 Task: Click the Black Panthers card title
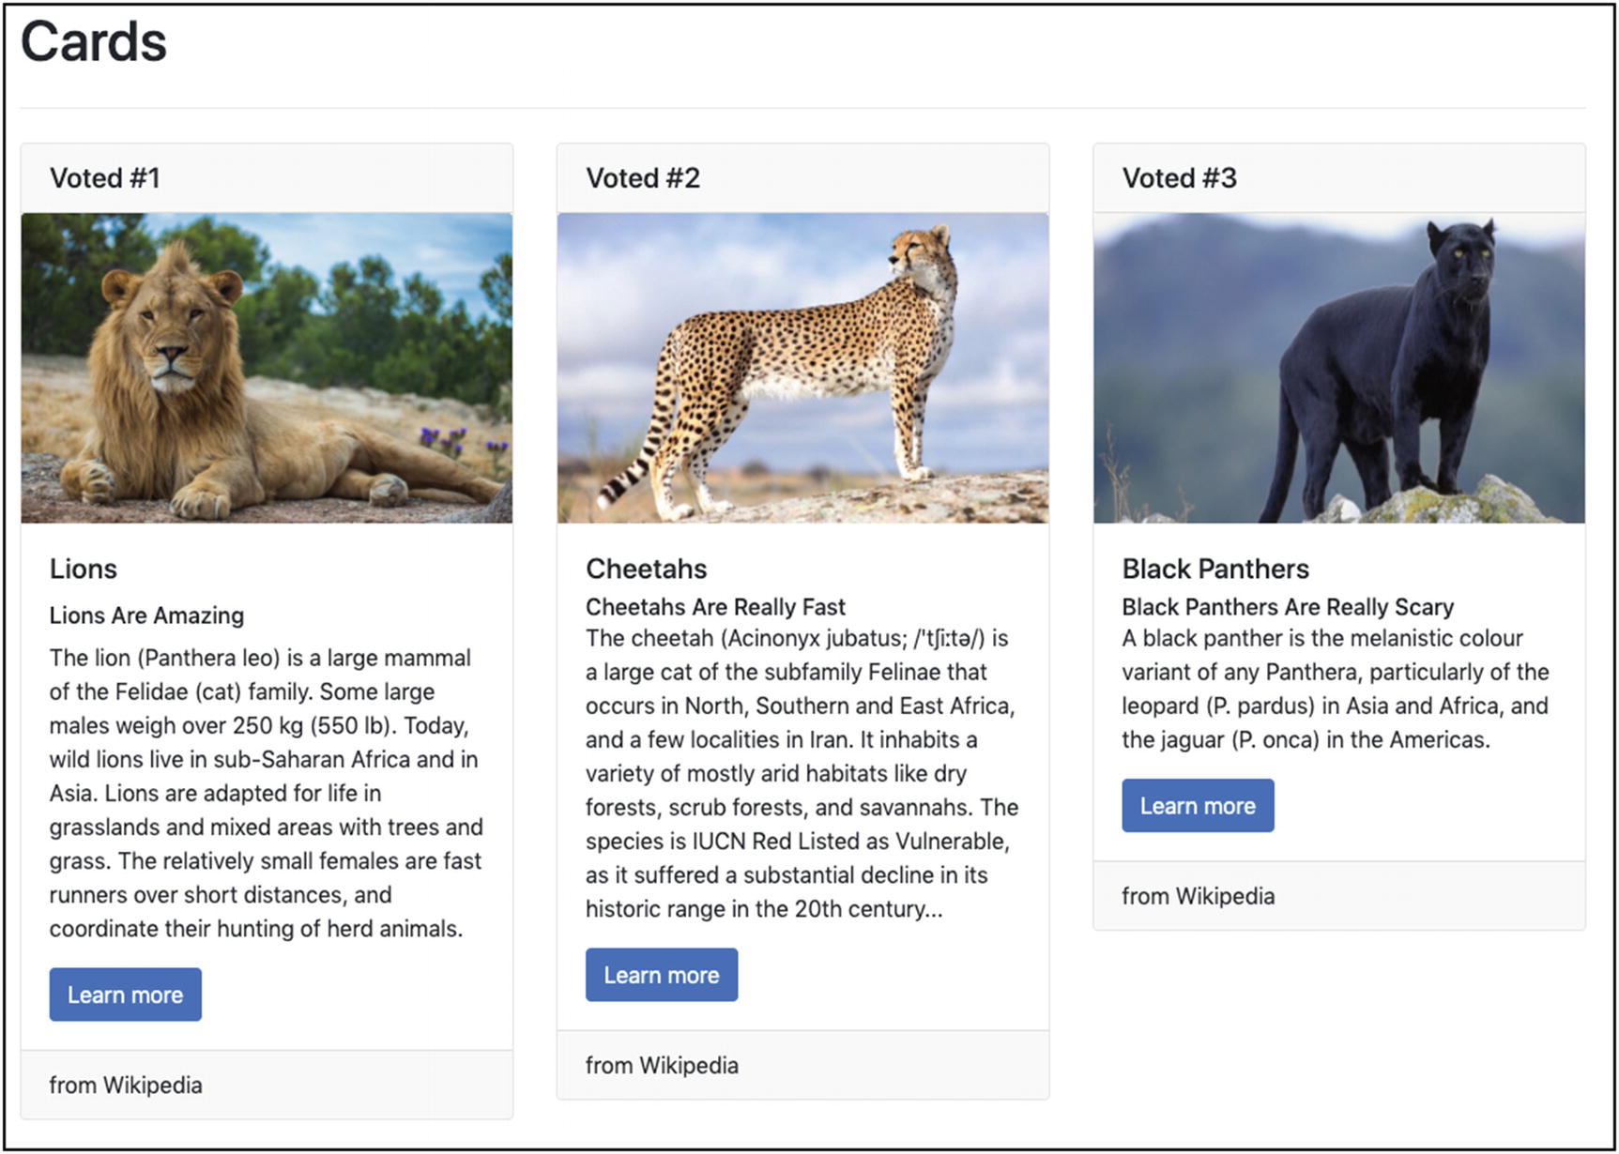pyautogui.click(x=1215, y=569)
